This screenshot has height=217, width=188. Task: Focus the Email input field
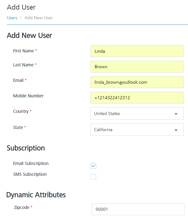tap(137, 82)
